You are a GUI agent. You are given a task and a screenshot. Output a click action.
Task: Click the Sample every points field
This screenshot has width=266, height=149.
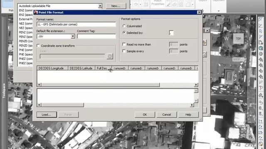point(174,51)
